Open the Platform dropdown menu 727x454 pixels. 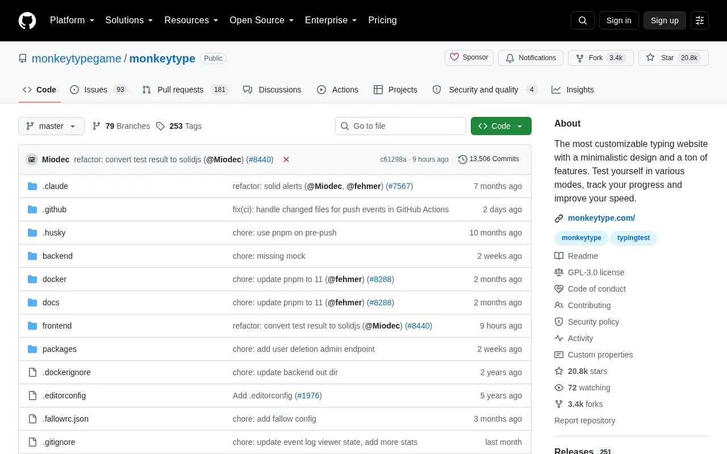(x=72, y=20)
